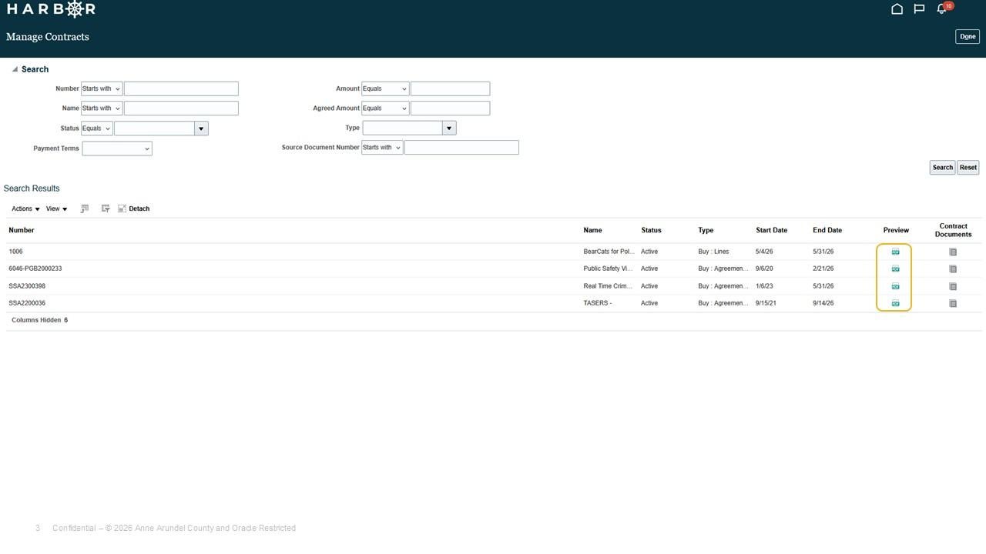Click the Search button
Image resolution: width=986 pixels, height=554 pixels.
tap(942, 168)
